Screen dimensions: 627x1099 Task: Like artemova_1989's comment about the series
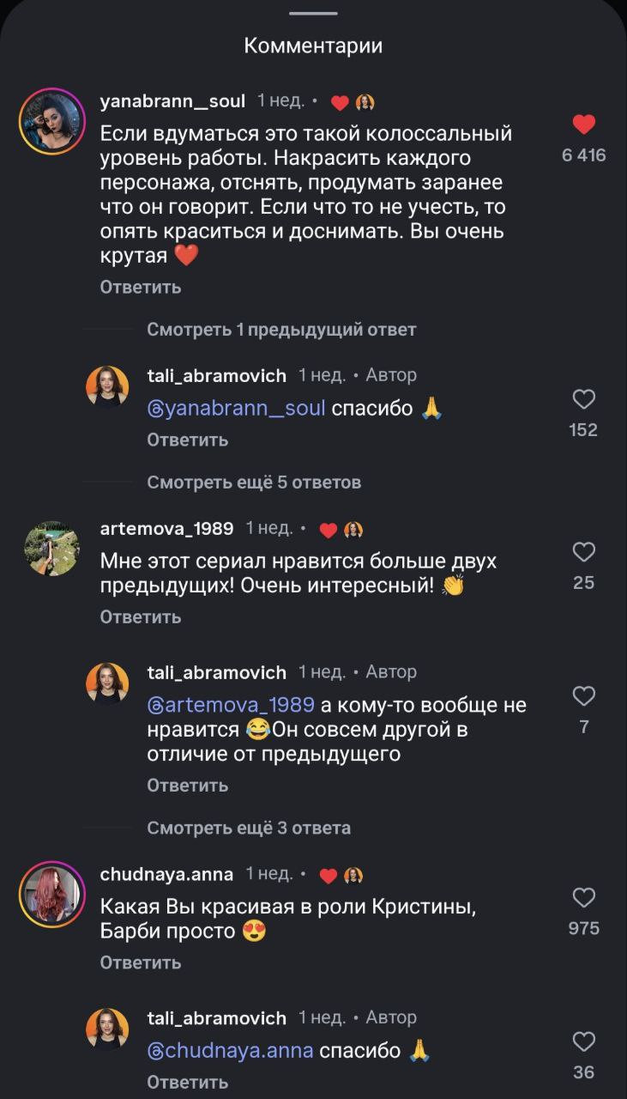click(584, 552)
